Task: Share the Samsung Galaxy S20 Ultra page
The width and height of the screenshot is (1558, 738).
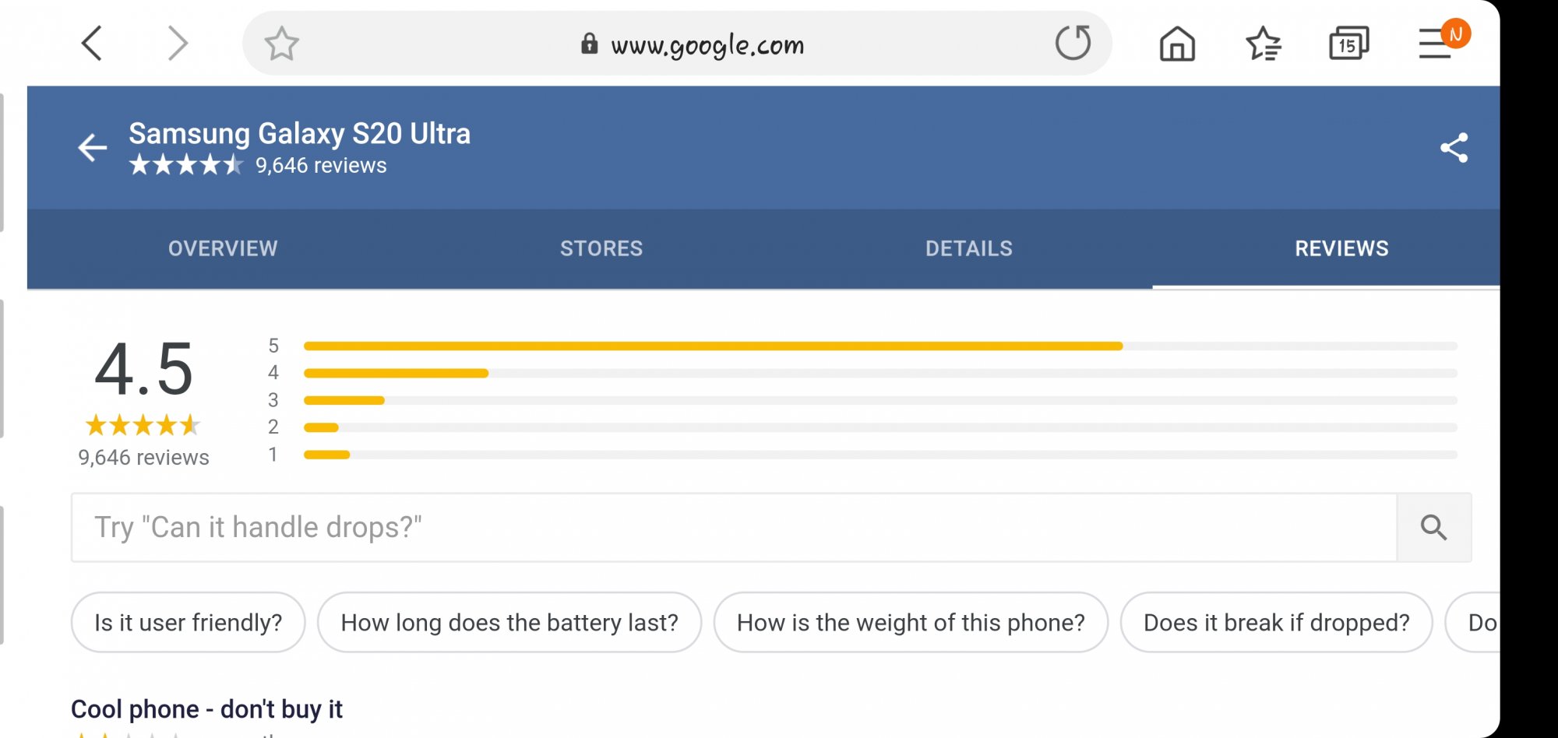Action: click(x=1454, y=147)
